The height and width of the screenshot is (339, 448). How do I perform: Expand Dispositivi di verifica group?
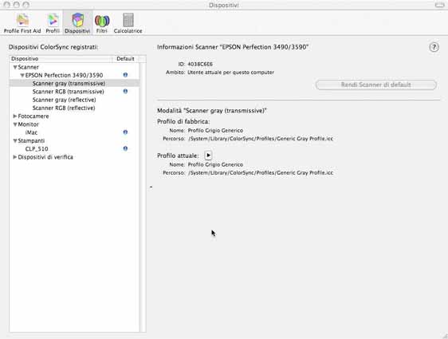pyautogui.click(x=15, y=157)
